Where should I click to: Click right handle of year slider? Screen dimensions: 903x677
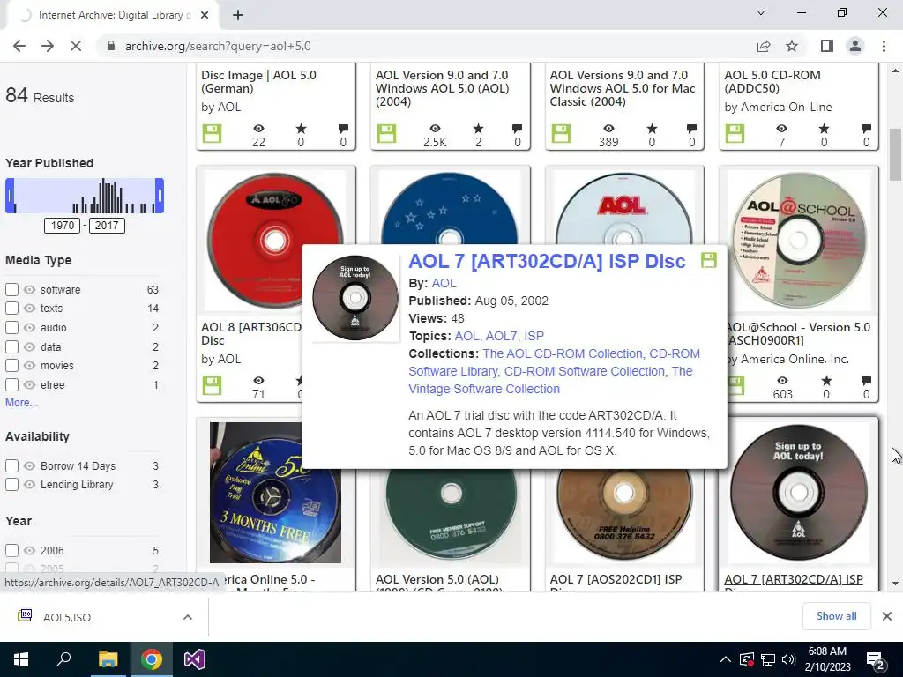(160, 196)
